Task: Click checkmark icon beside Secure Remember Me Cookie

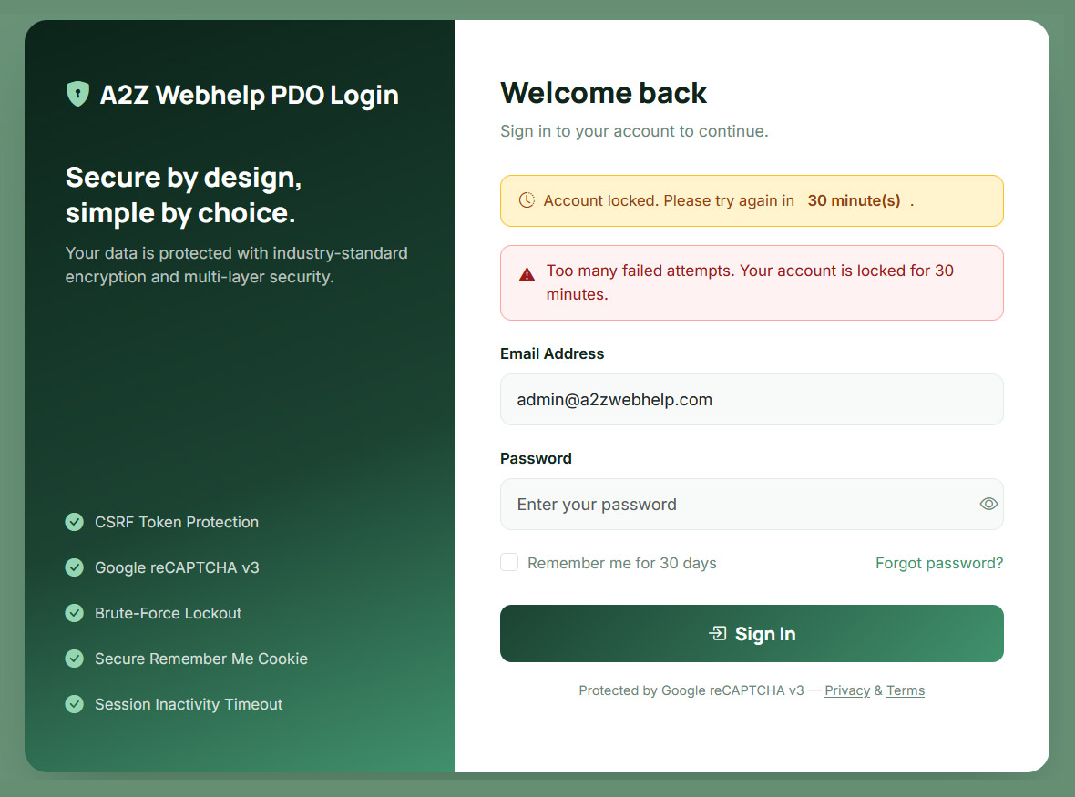Action: [74, 659]
